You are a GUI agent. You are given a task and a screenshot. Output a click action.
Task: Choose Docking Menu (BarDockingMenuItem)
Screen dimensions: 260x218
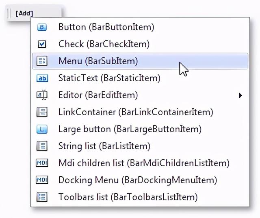click(140, 180)
